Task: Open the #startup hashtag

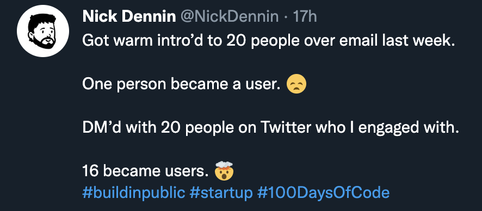Action: (x=221, y=193)
